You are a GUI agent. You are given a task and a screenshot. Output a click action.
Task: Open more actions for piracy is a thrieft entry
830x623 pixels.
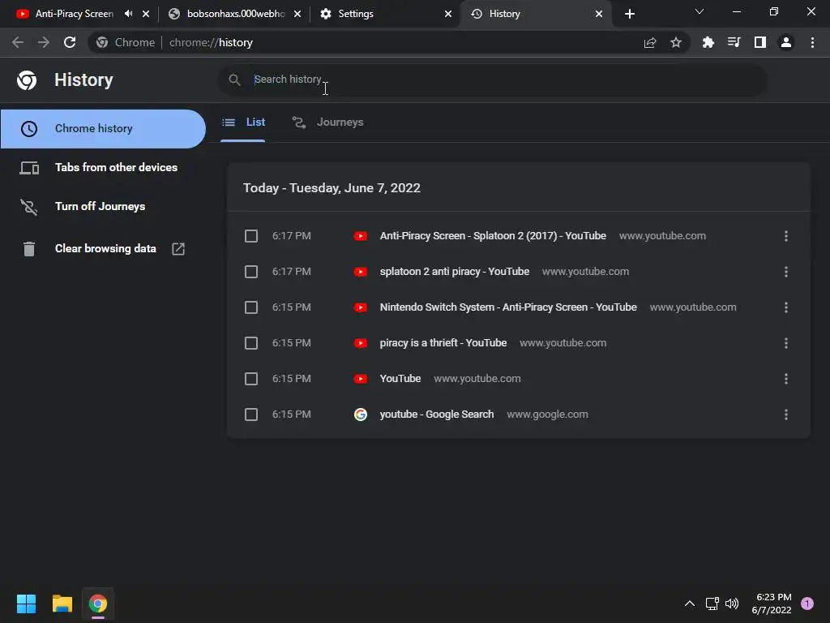point(786,343)
